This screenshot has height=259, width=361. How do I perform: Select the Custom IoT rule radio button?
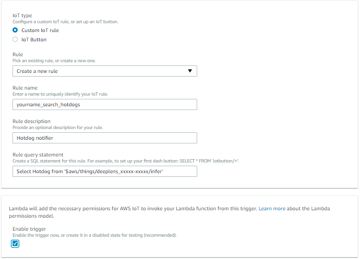[15, 30]
